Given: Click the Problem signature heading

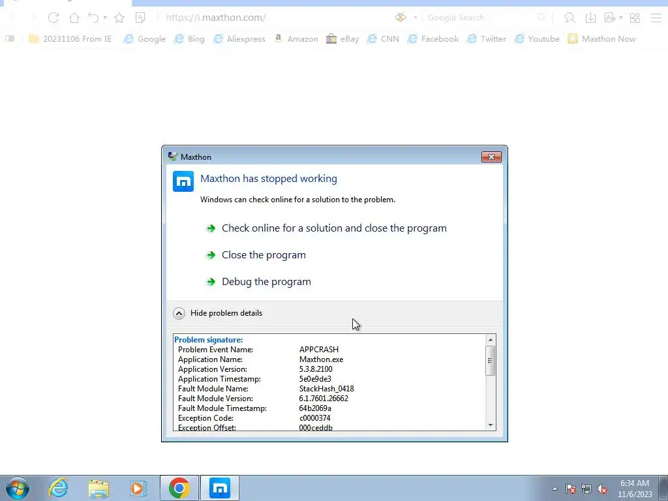Looking at the screenshot, I should tap(208, 339).
